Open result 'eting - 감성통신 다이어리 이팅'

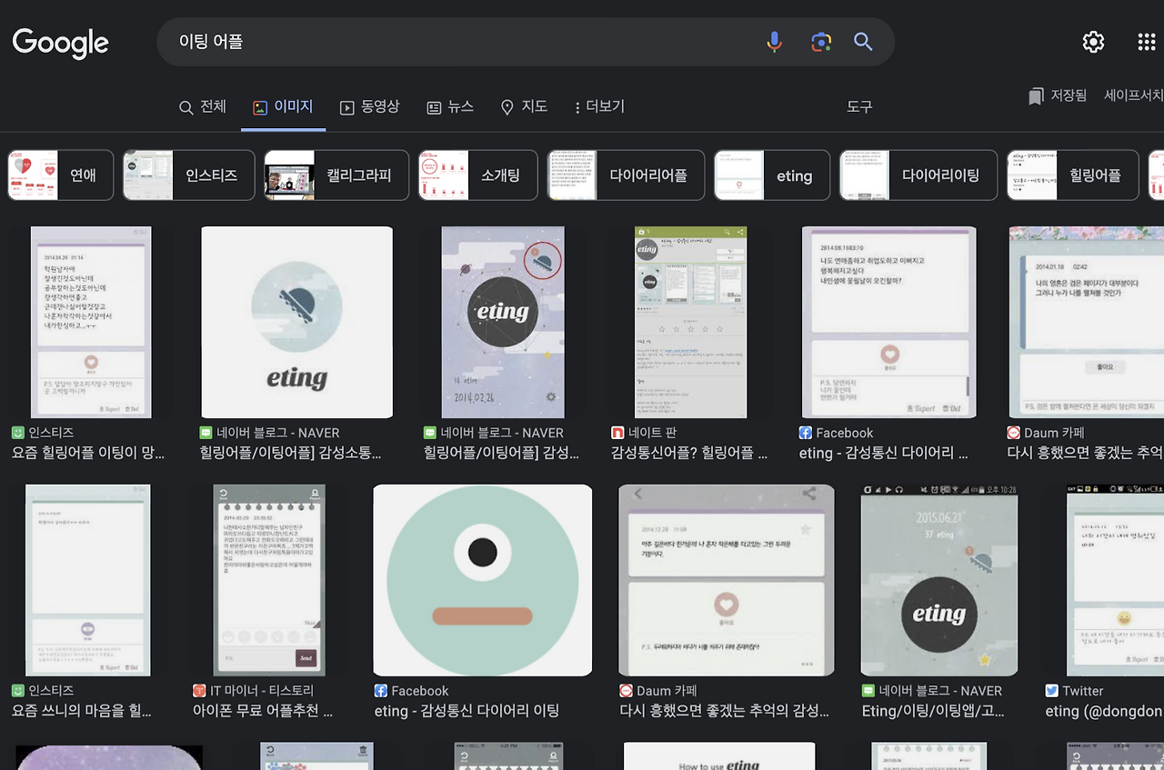(x=467, y=711)
